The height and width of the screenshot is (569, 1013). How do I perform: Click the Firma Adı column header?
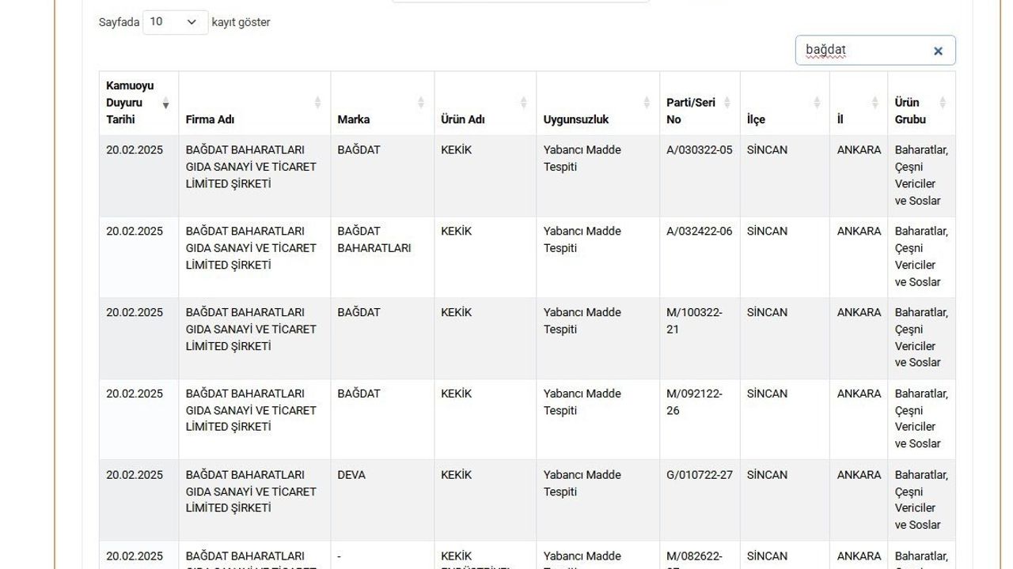pos(211,120)
